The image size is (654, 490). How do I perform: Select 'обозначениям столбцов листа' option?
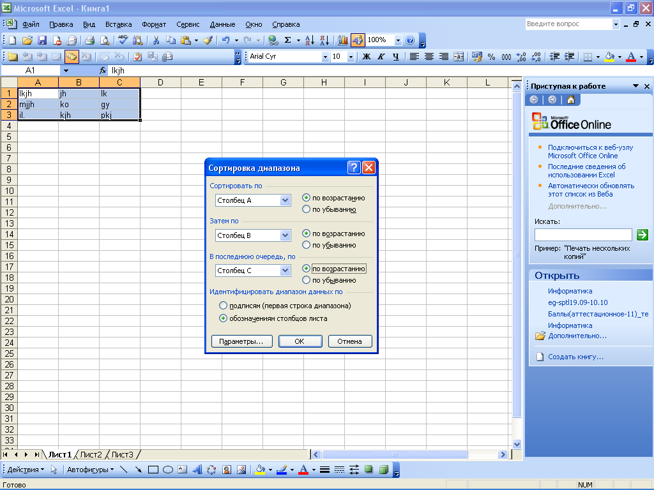223,318
